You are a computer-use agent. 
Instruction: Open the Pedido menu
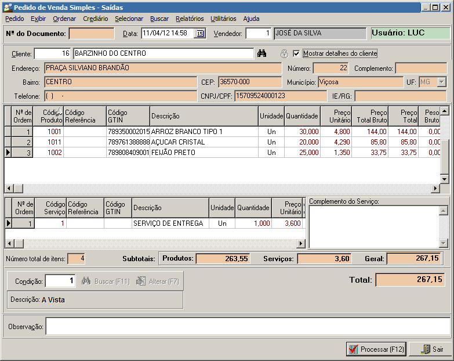coord(14,19)
